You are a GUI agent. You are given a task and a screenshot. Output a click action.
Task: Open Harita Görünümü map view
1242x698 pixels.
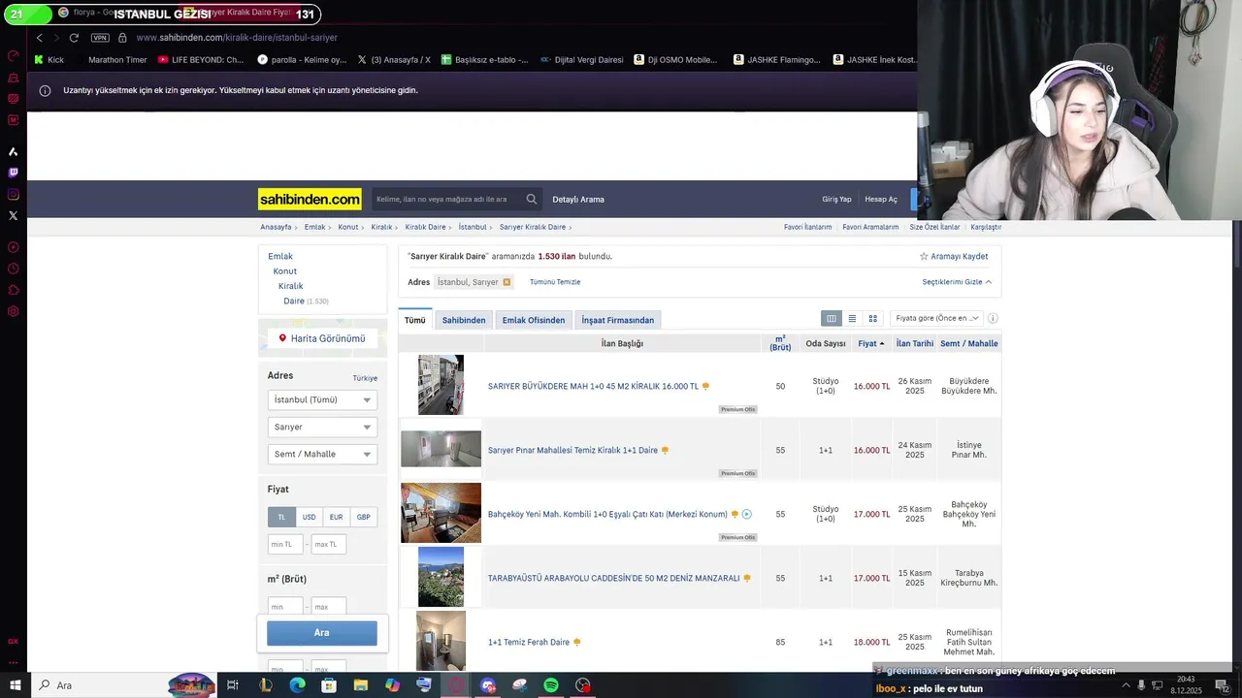tap(322, 338)
